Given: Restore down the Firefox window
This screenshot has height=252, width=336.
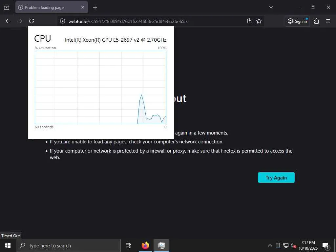Looking at the screenshot, I should (x=313, y=7).
